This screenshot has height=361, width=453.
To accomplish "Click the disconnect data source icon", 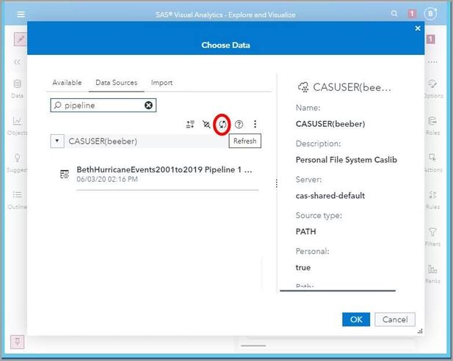I will pyautogui.click(x=206, y=124).
